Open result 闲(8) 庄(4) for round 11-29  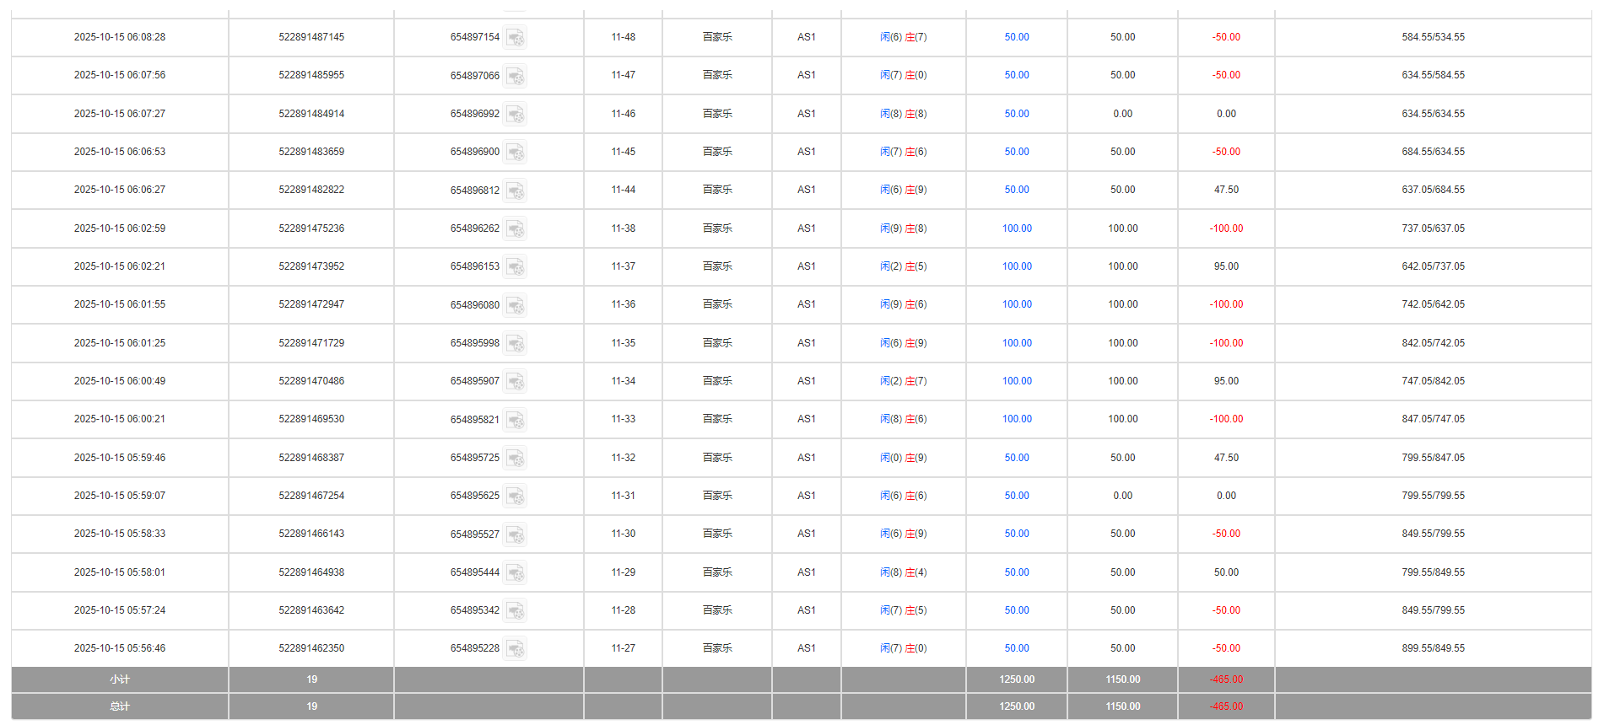click(x=903, y=572)
